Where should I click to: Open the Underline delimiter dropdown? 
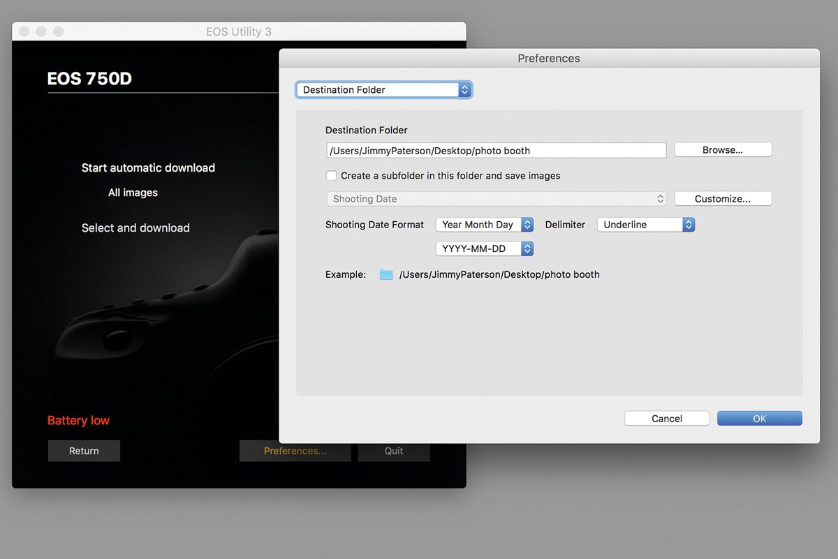pyautogui.click(x=646, y=225)
